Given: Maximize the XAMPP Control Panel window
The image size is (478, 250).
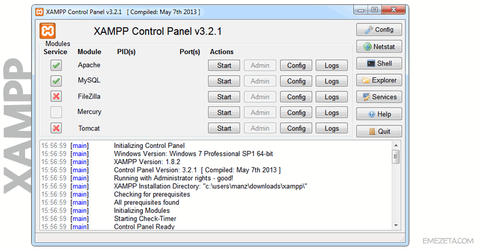Looking at the screenshot, I should 375,10.
